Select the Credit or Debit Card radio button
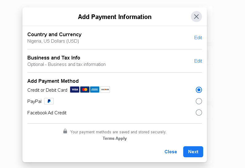This screenshot has height=168, width=245. 199,90
